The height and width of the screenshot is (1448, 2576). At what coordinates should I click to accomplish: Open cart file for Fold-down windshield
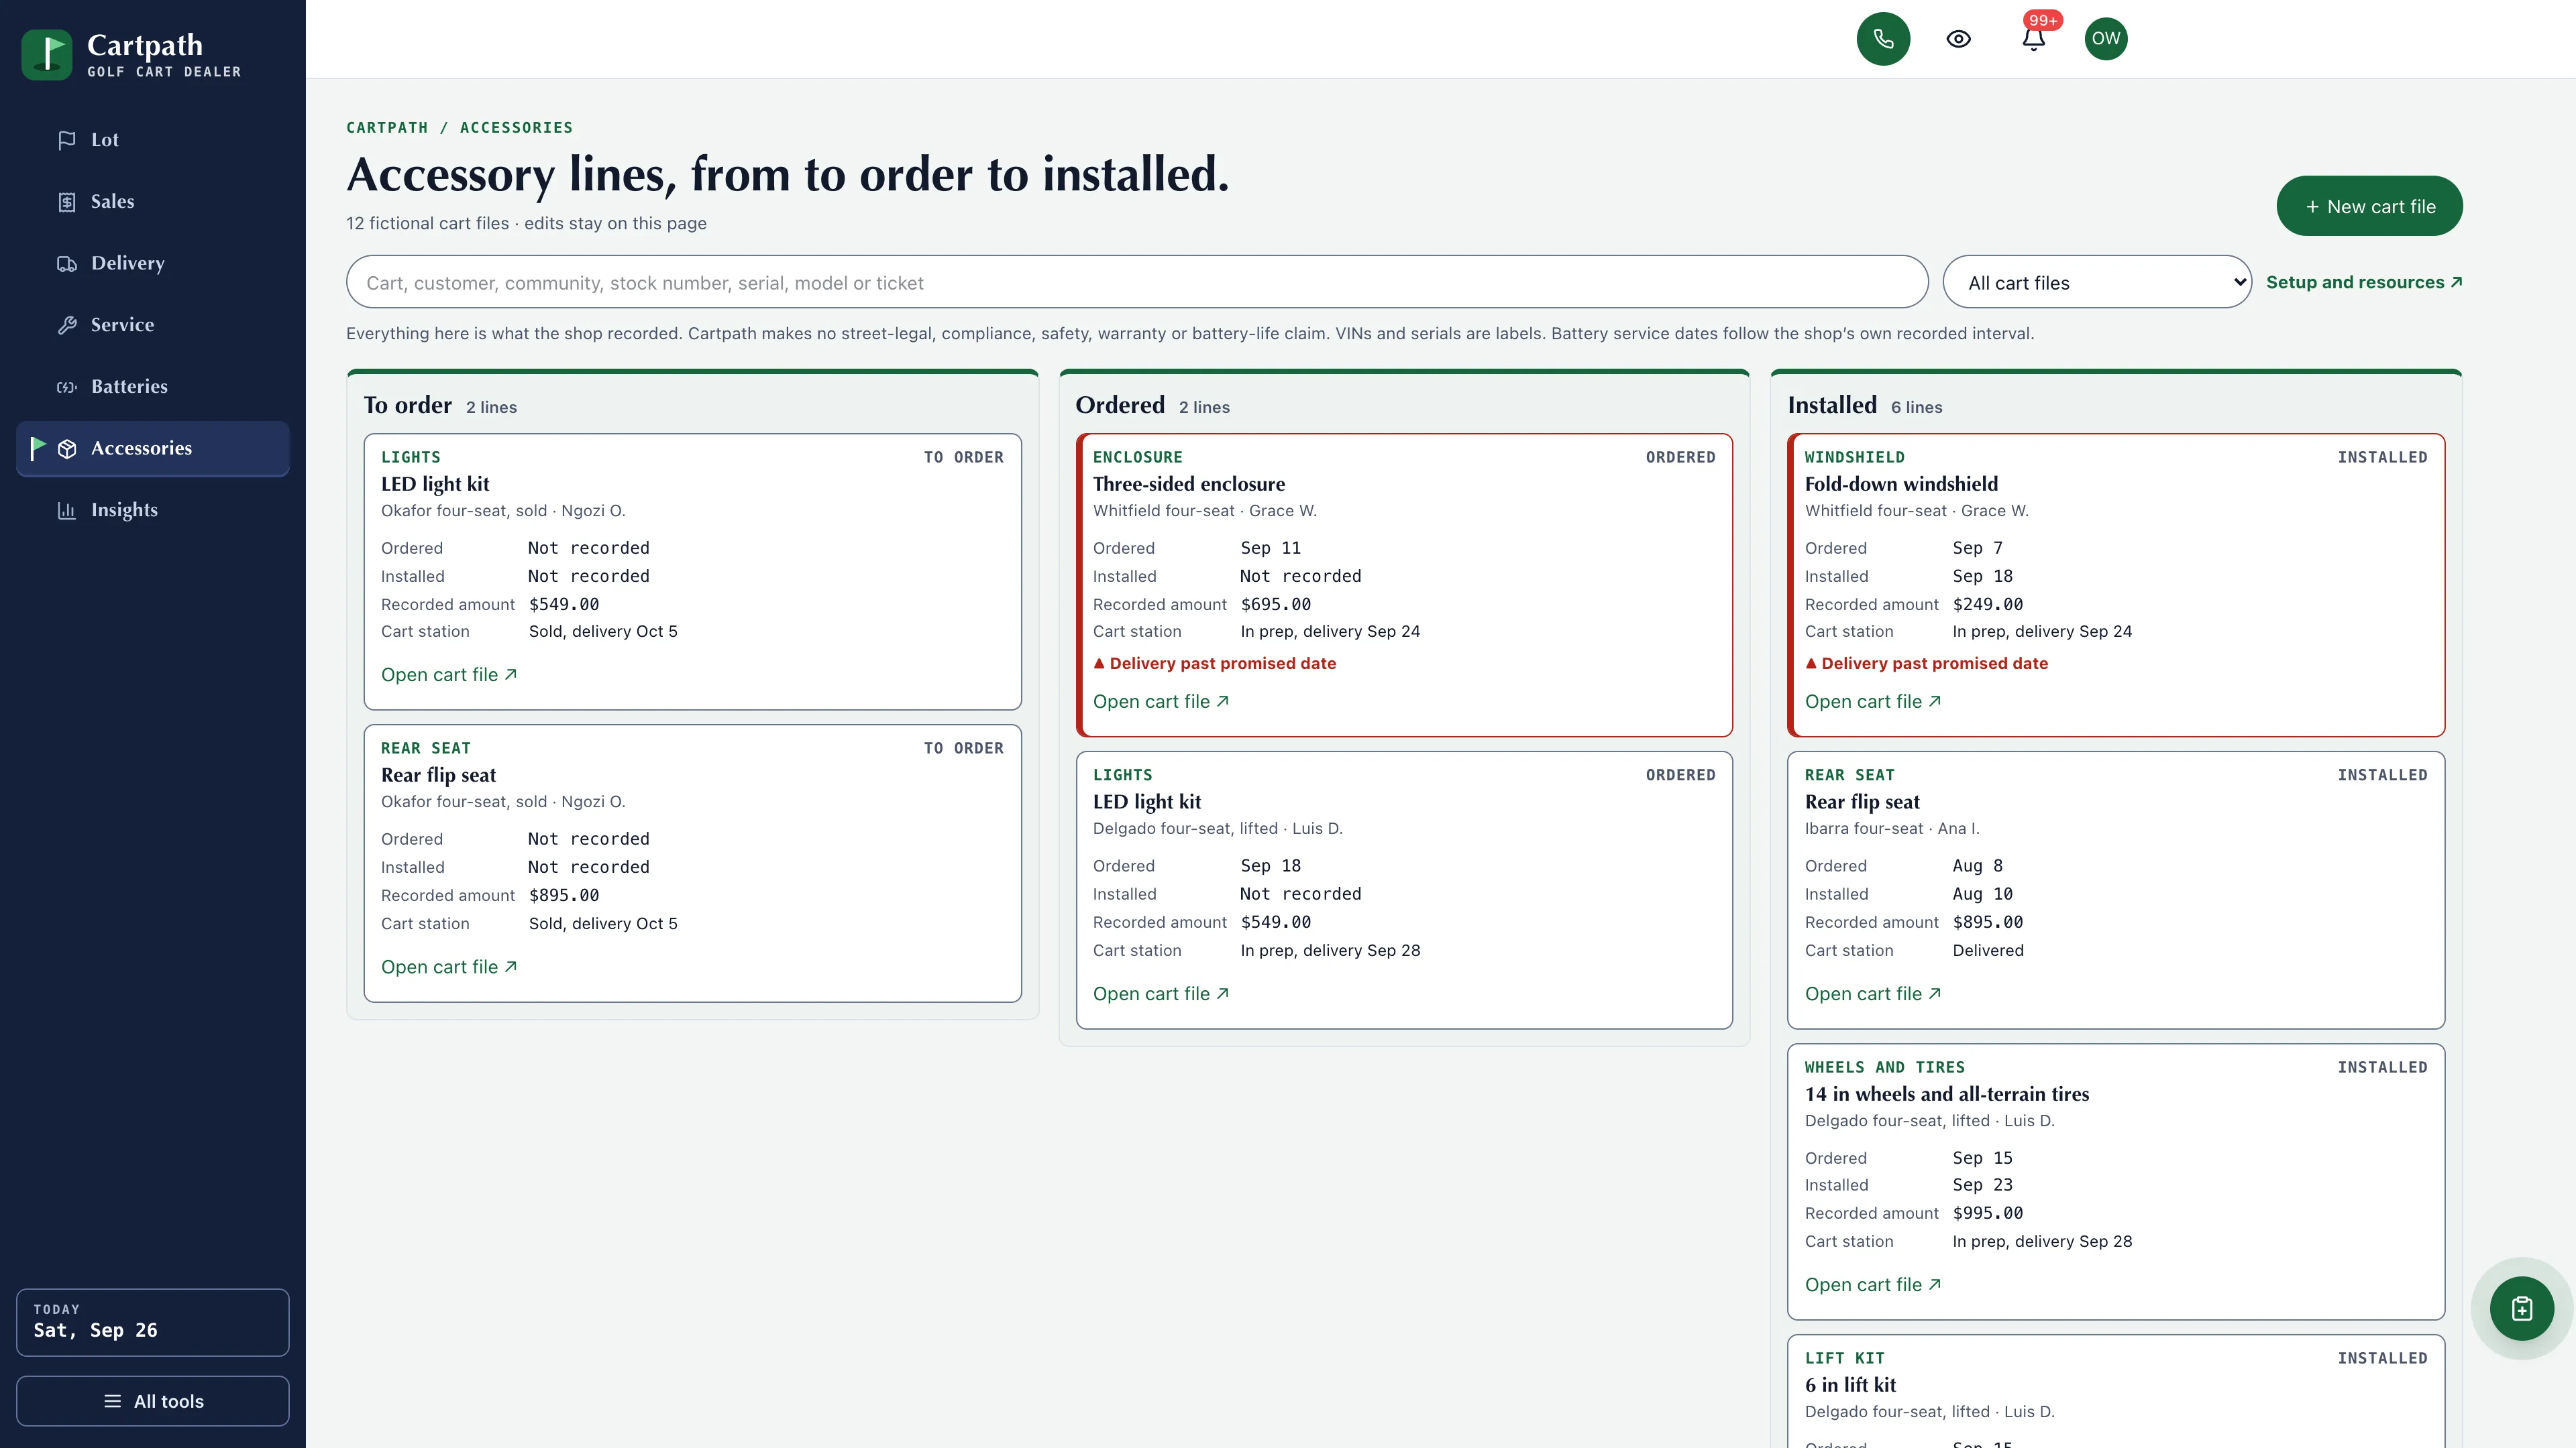pyautogui.click(x=1873, y=701)
